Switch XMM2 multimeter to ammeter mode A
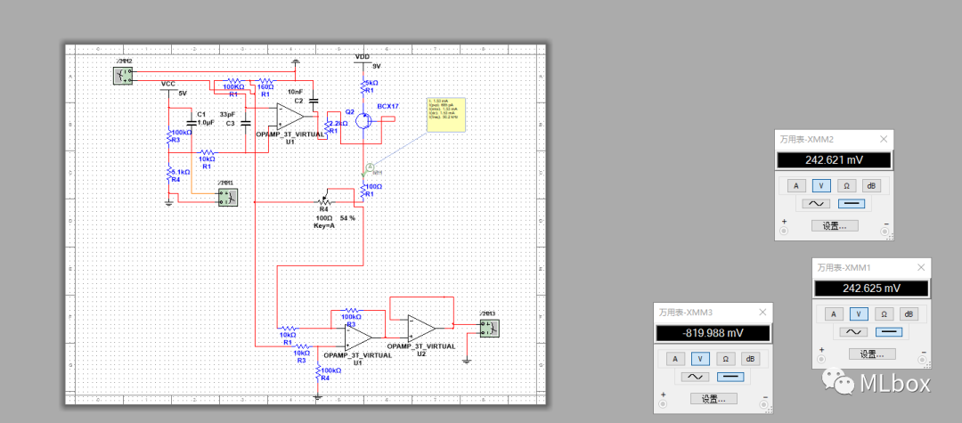This screenshot has height=423, width=962. click(796, 185)
